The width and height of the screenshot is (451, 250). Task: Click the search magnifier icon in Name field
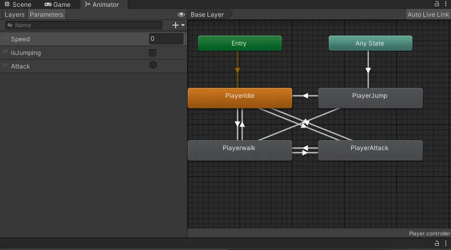tap(10, 25)
